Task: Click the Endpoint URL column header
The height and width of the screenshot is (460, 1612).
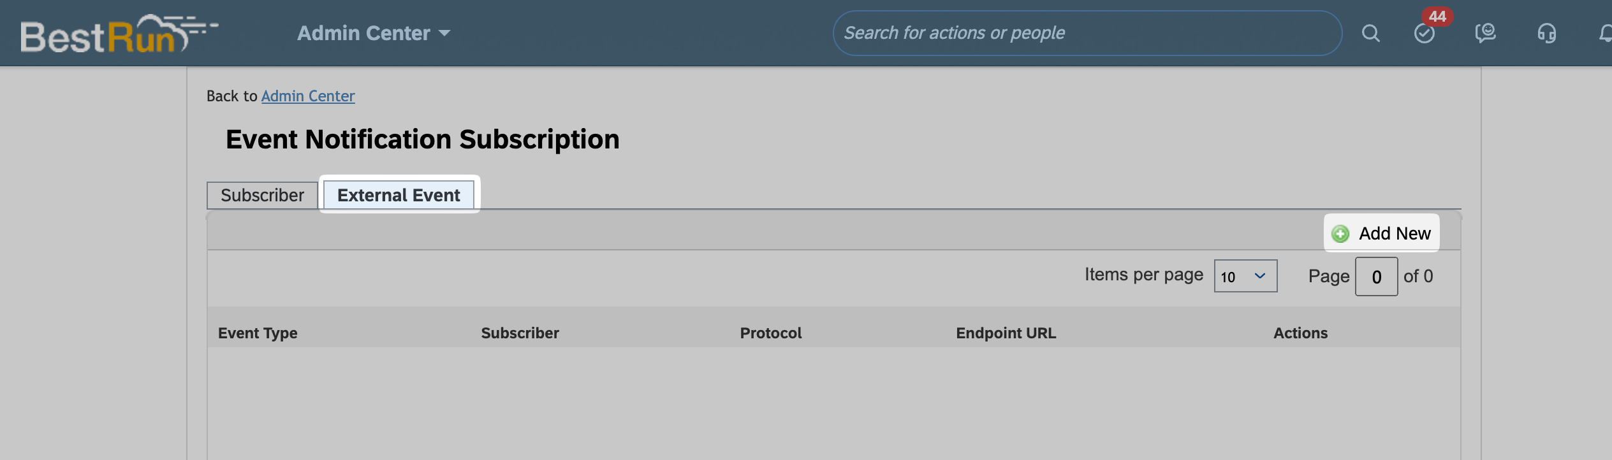Action: point(1006,333)
